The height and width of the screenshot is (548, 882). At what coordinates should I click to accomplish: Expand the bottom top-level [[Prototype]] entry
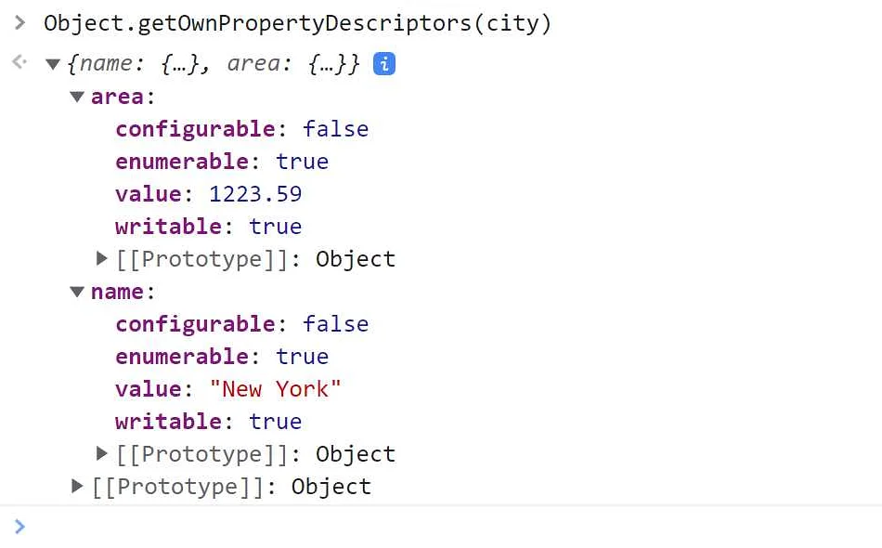[78, 487]
